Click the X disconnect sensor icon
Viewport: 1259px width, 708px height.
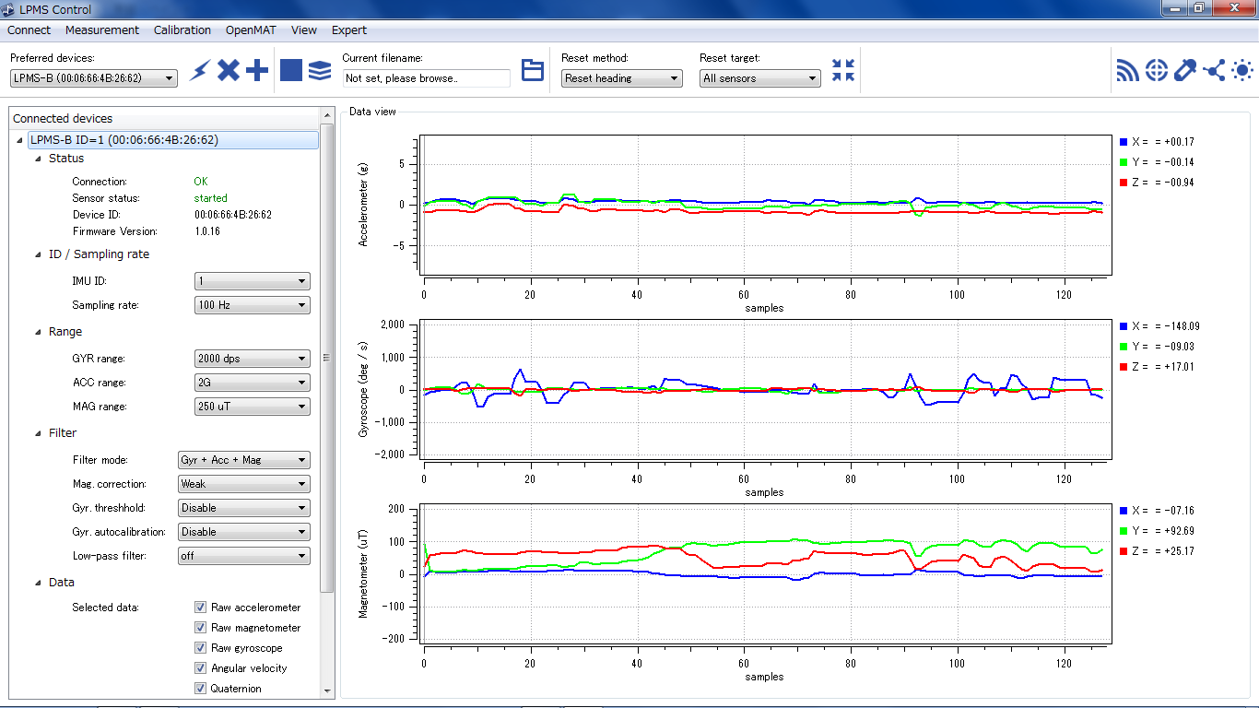tap(229, 70)
